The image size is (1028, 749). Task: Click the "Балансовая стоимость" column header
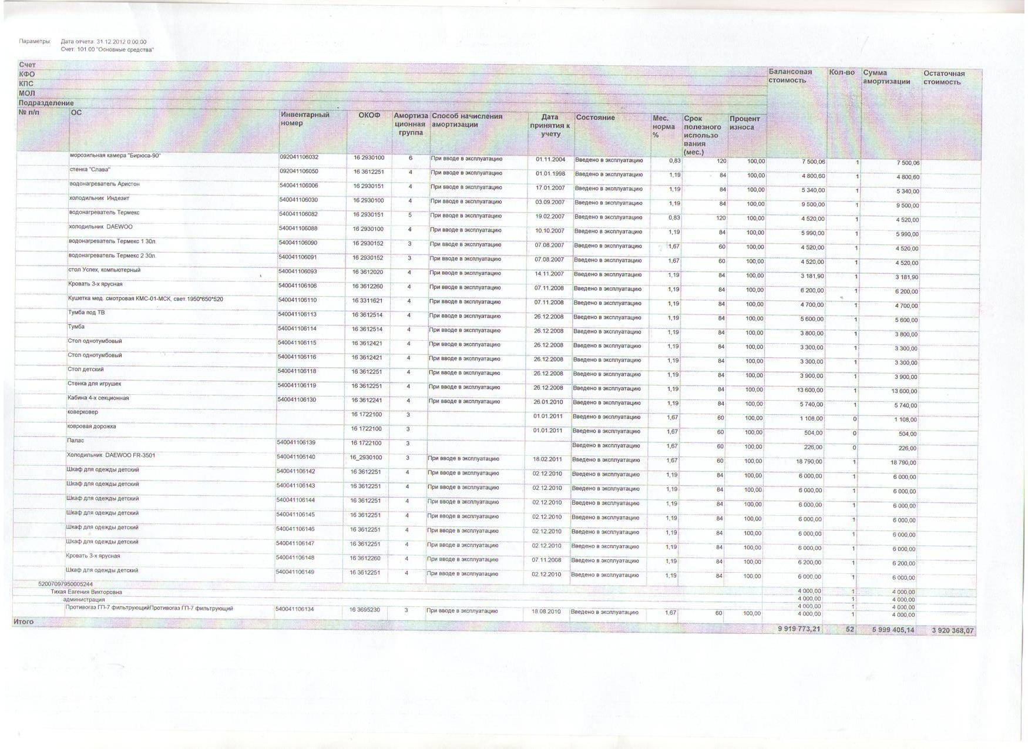pos(790,76)
